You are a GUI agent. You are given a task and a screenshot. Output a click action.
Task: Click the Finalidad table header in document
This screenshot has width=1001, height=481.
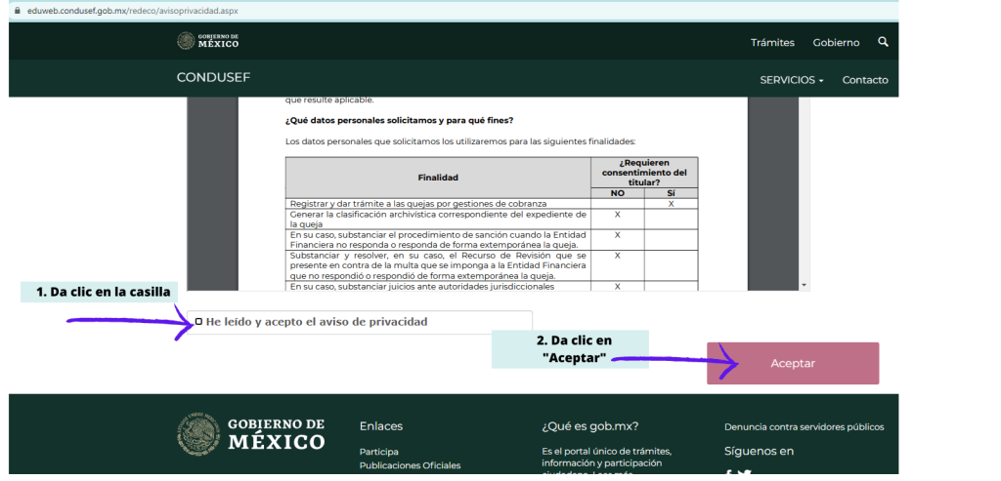tap(437, 178)
